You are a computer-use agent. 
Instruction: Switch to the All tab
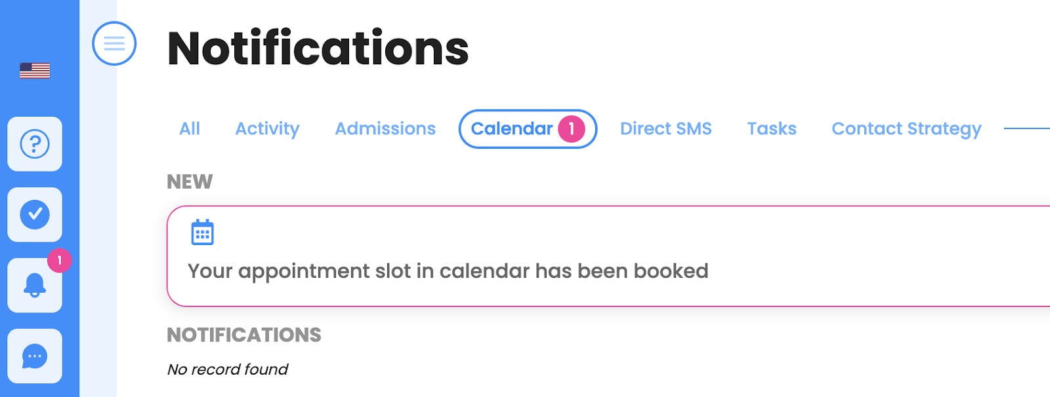pos(190,129)
